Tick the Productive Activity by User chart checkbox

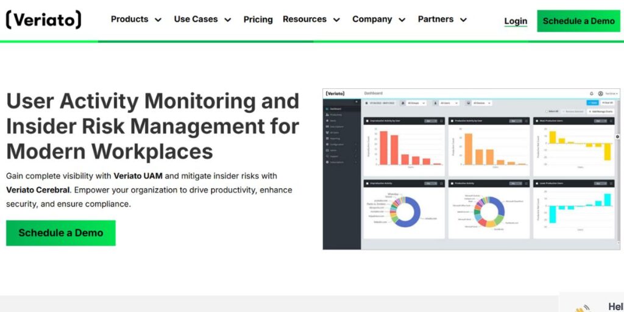click(x=452, y=121)
